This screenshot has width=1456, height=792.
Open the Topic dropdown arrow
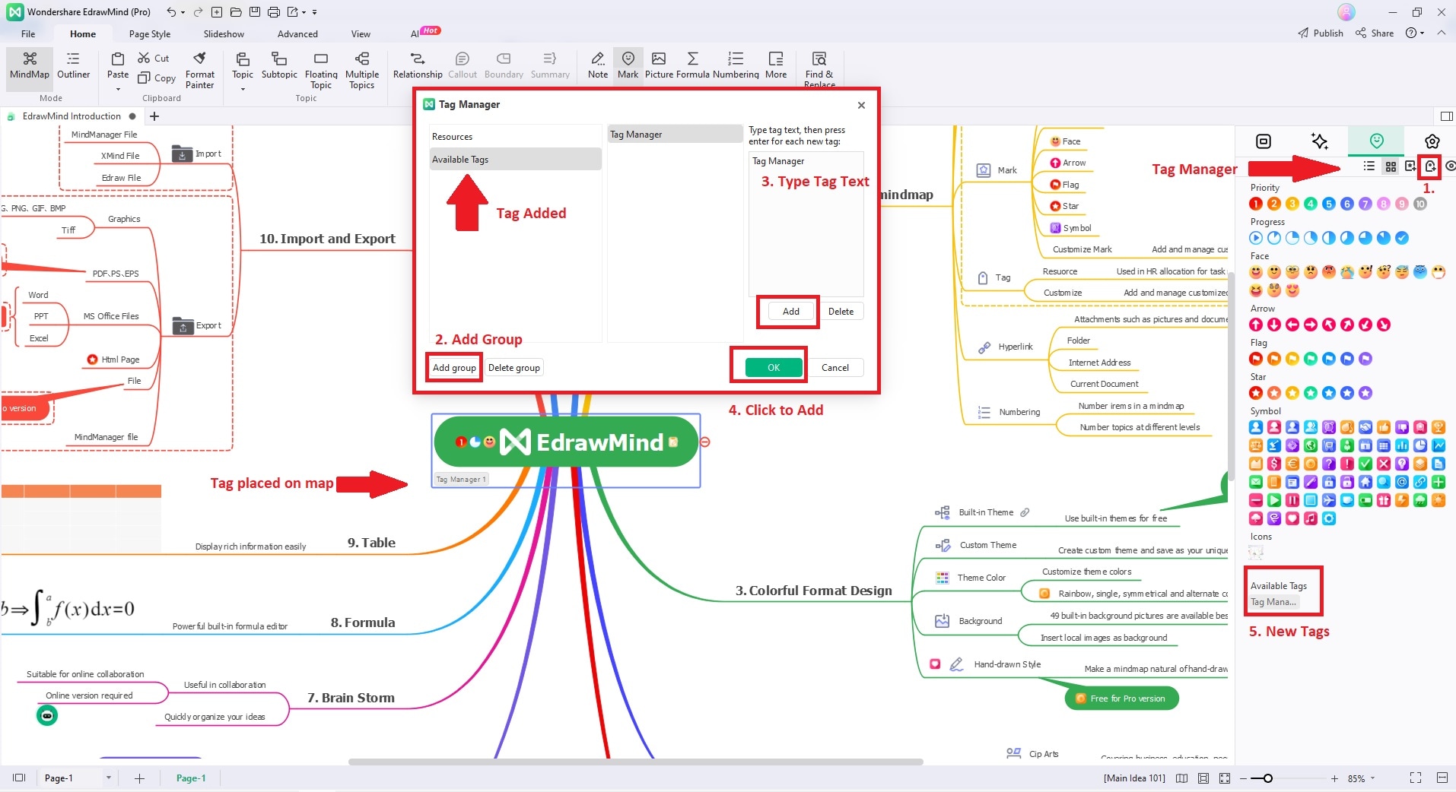click(243, 90)
